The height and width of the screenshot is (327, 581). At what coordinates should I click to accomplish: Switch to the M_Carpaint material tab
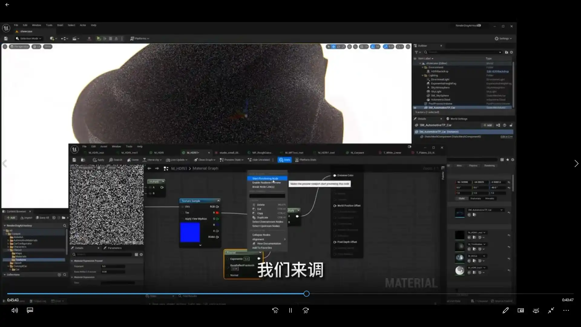point(358,153)
